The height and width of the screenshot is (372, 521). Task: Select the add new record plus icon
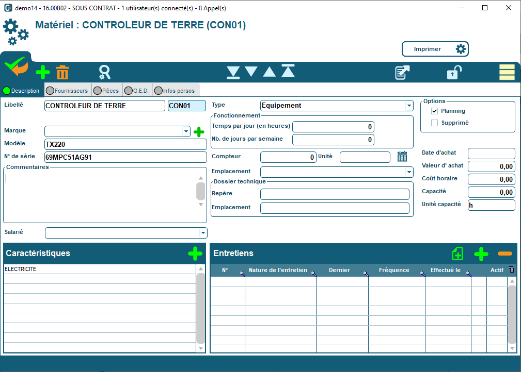42,72
